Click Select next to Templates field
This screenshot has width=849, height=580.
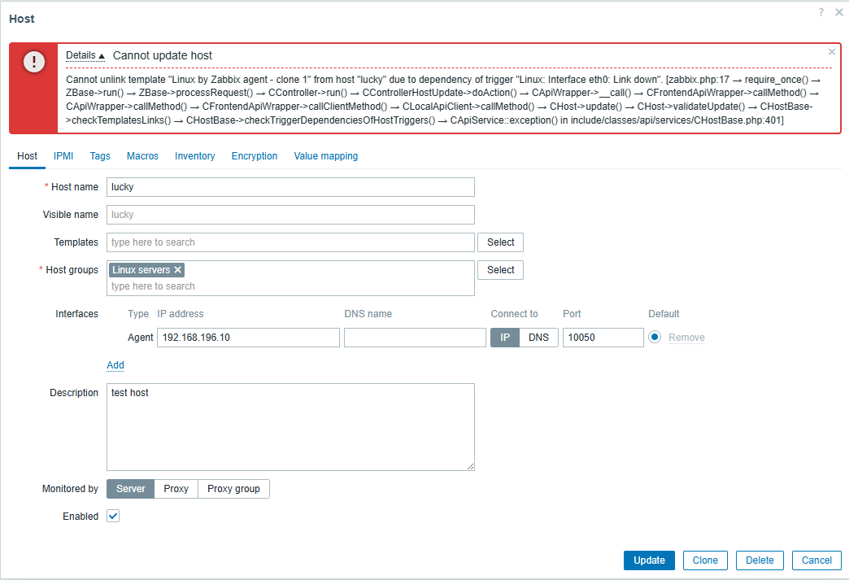(500, 242)
